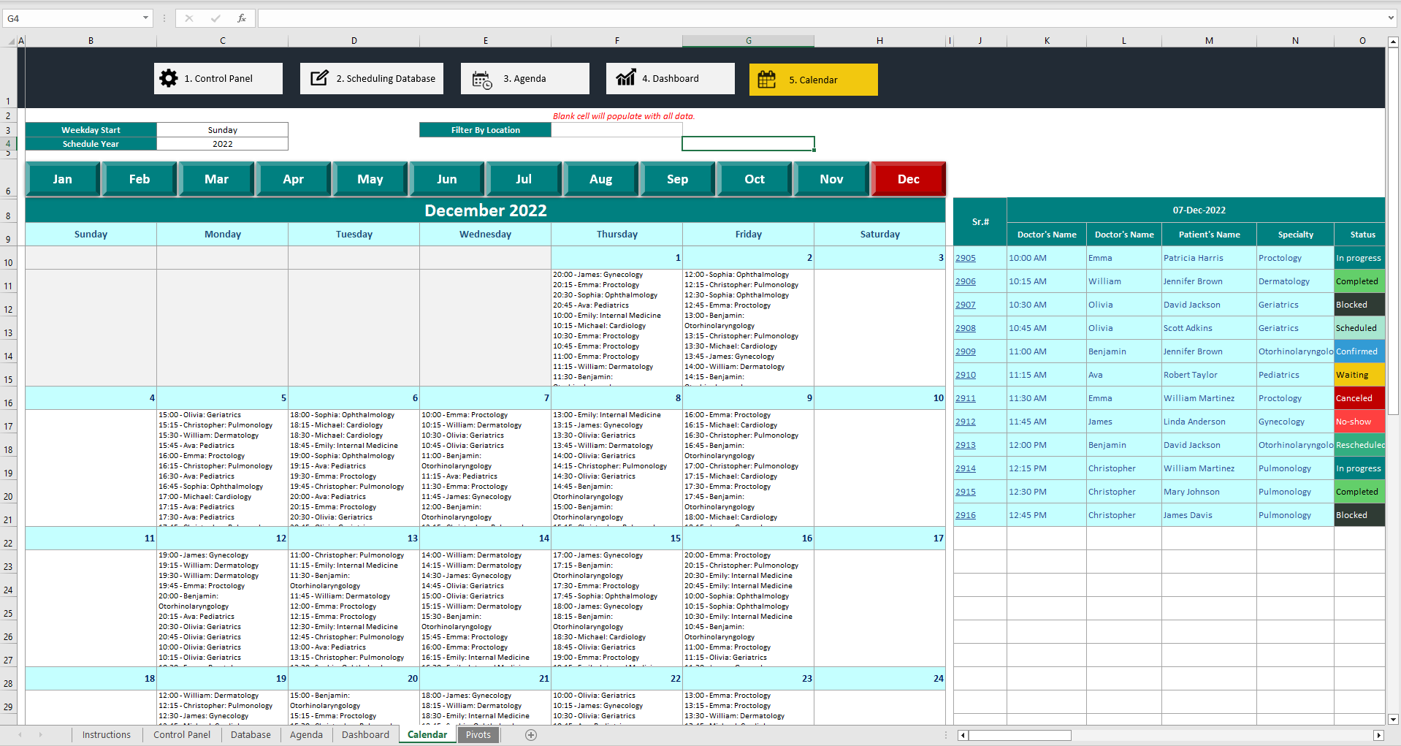Switch calendar to Mar
1401x746 pixels.
[217, 179]
